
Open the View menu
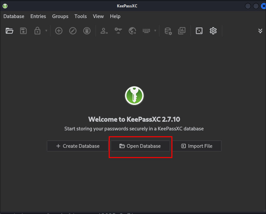click(98, 16)
